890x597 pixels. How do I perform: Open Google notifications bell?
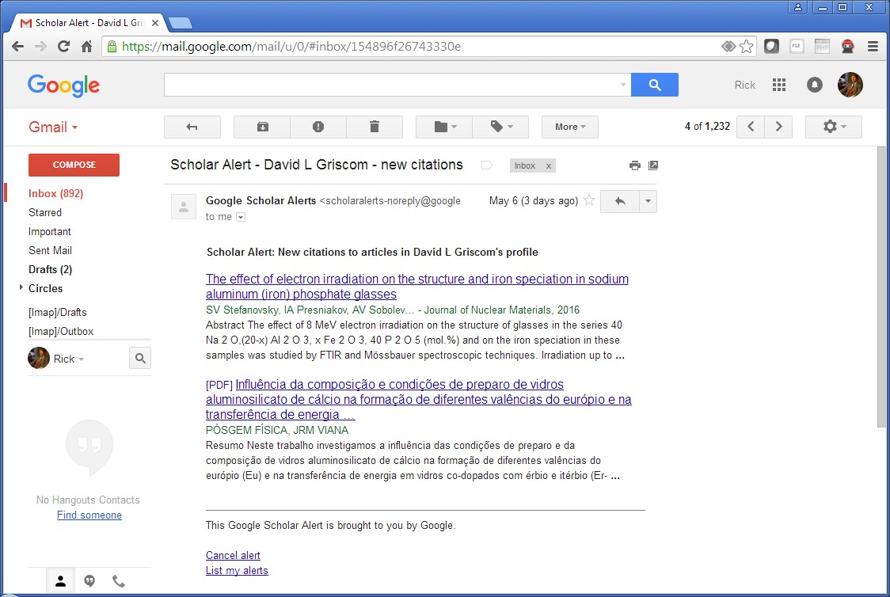coord(815,85)
